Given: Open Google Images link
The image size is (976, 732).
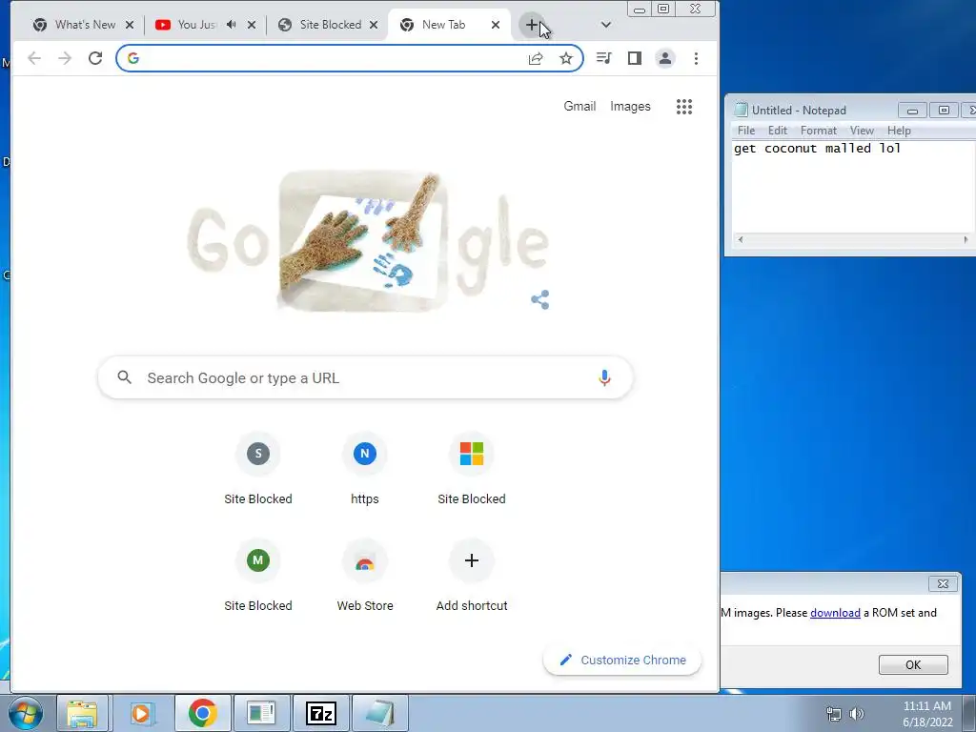Looking at the screenshot, I should click(x=630, y=107).
